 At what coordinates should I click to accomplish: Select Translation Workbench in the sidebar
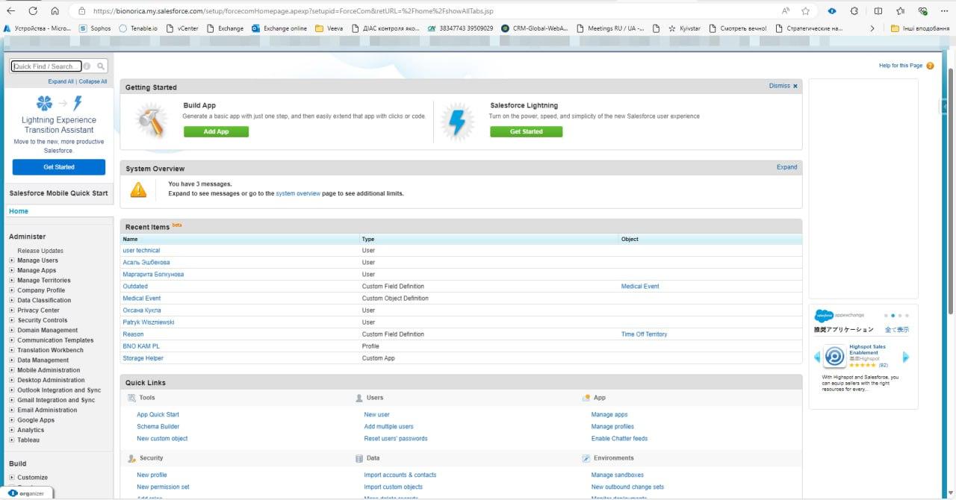50,350
